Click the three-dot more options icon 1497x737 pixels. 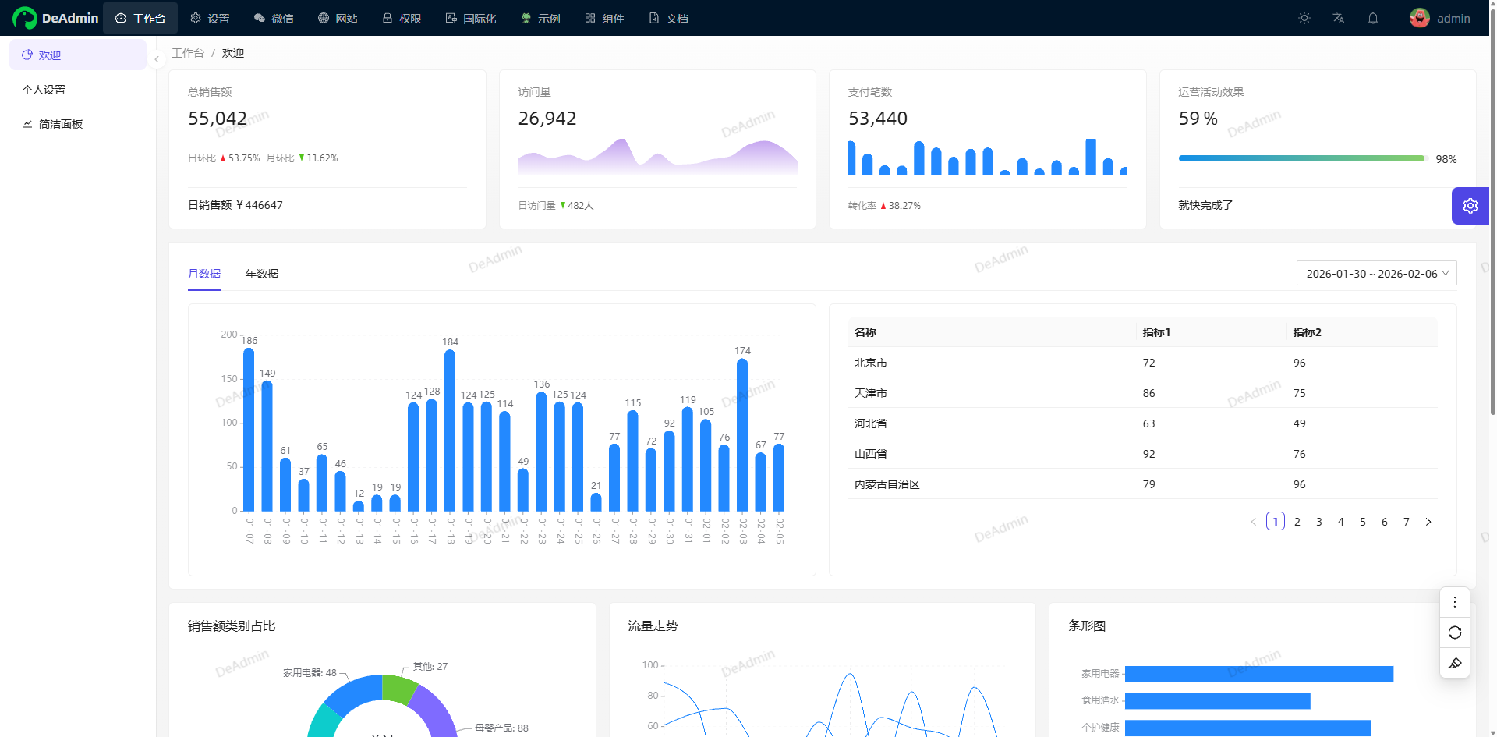click(1455, 602)
